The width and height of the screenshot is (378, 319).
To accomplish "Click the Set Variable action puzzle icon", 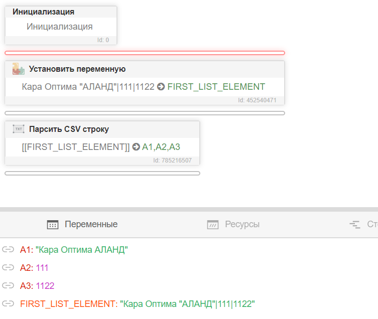I will [19, 69].
